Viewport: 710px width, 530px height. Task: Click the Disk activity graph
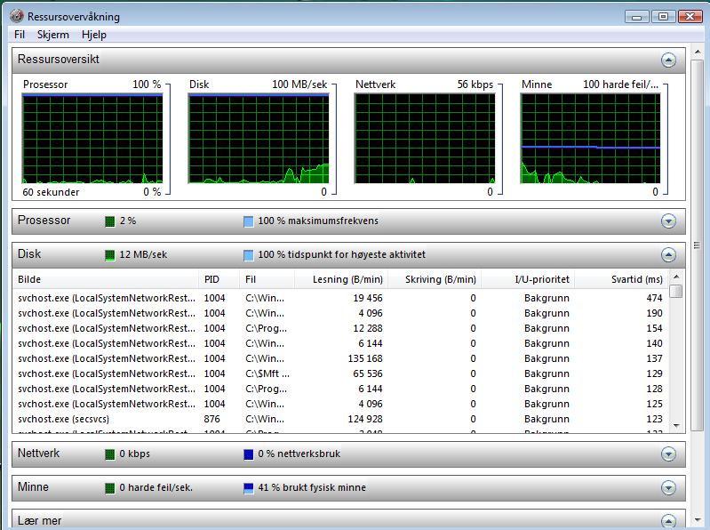tap(259, 139)
